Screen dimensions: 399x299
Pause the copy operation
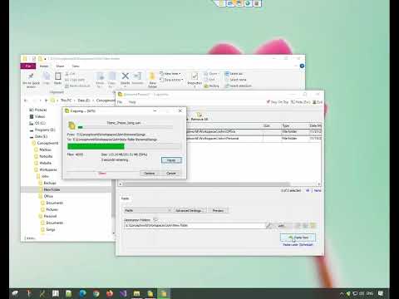pos(171,160)
